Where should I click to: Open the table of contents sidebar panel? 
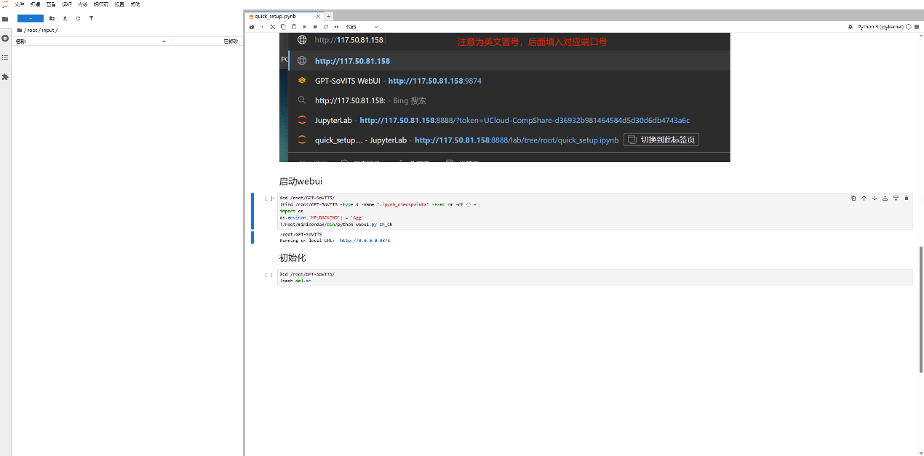click(x=5, y=57)
